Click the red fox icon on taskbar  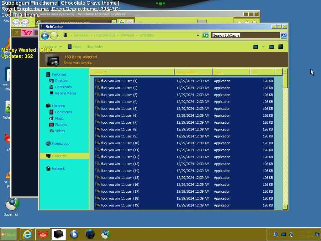tap(43, 234)
